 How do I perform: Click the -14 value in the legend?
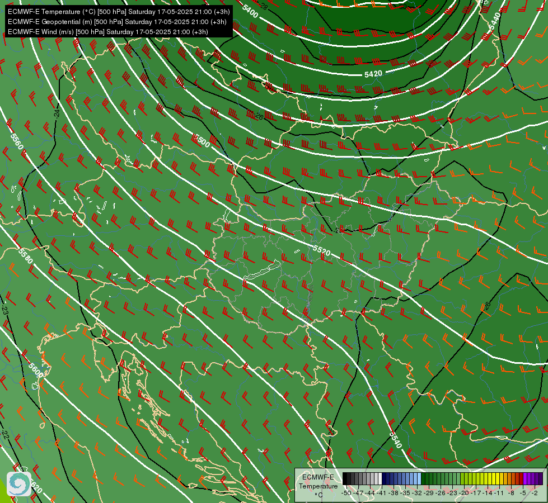tap(487, 493)
